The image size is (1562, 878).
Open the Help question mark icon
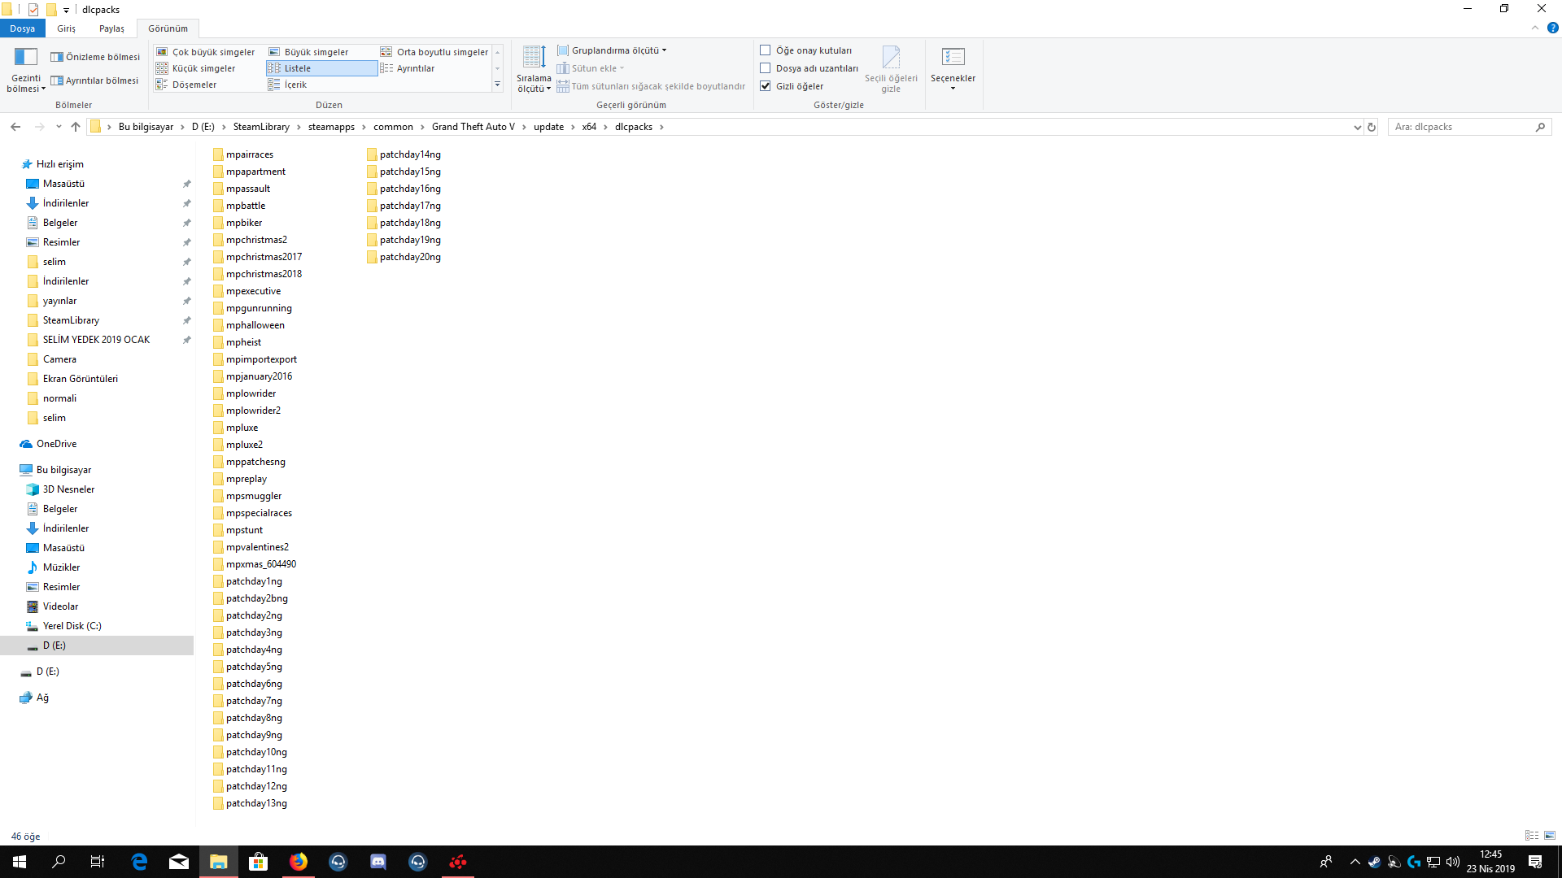[1552, 28]
